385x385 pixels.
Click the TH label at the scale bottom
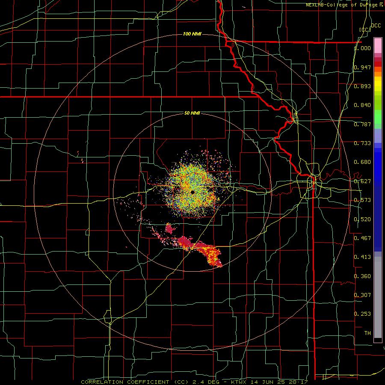(367, 333)
